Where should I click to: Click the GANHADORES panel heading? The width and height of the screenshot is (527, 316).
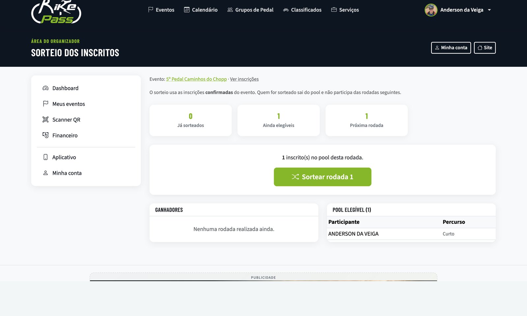pyautogui.click(x=169, y=210)
